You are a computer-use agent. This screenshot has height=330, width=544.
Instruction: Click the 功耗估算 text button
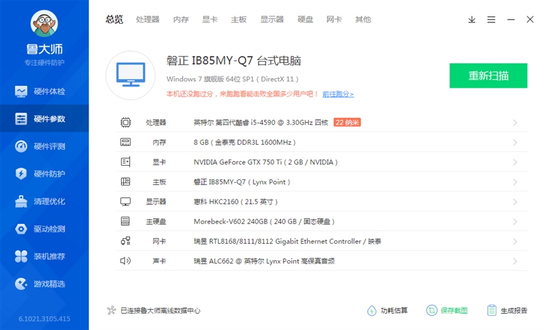[x=394, y=310]
